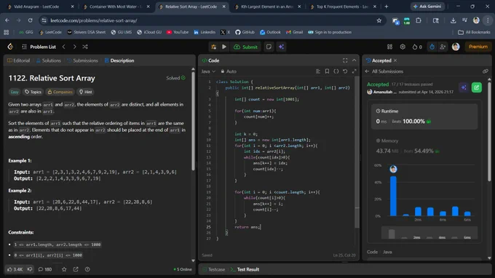Click the bookmark icon in code toolbar
The width and height of the screenshot is (495, 278).
coord(327,71)
